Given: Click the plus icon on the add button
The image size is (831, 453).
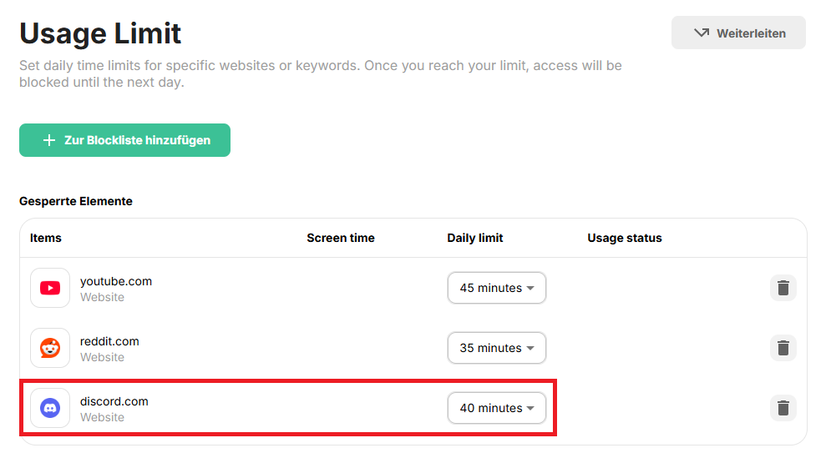Looking at the screenshot, I should [49, 140].
